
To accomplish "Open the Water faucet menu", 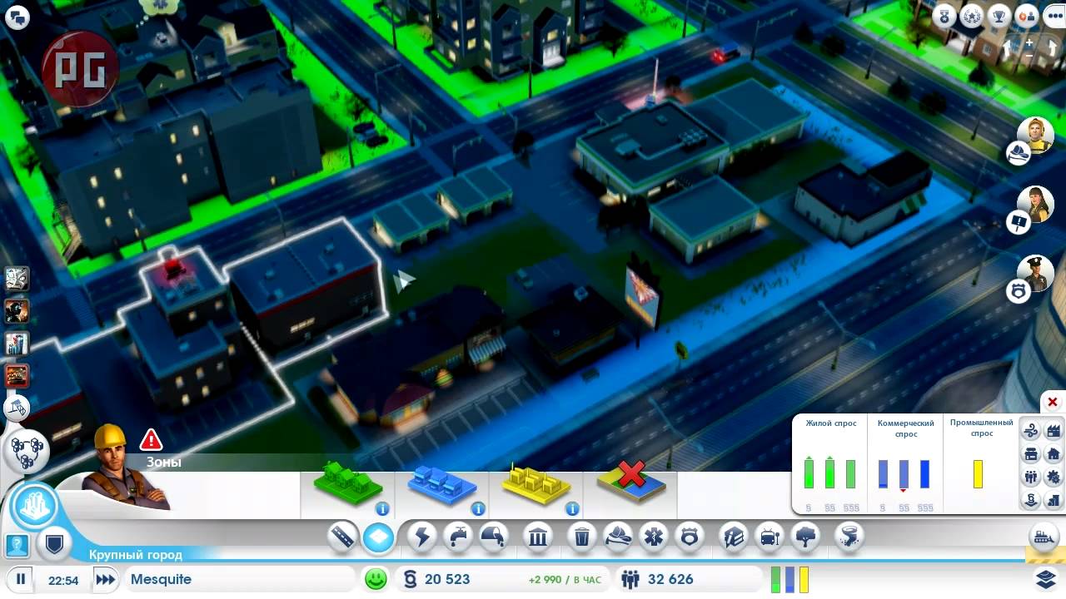I will point(458,537).
